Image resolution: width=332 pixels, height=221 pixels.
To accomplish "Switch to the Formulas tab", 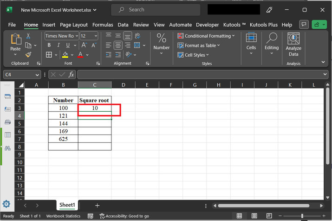I will (x=103, y=25).
